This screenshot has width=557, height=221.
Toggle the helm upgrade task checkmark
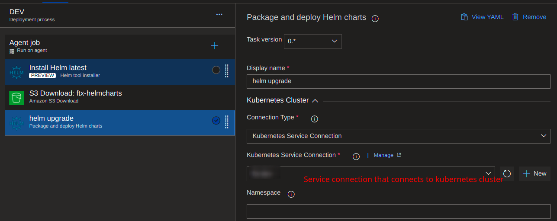pos(216,121)
